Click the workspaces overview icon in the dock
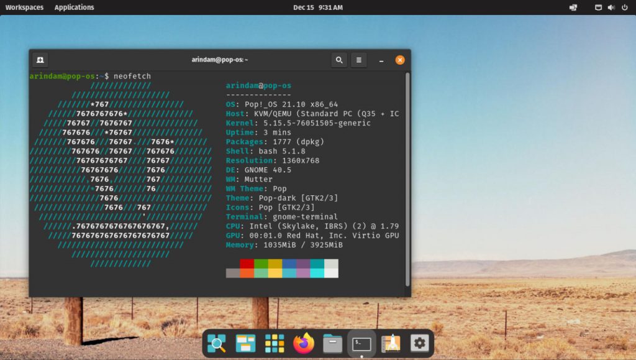Screen dimensions: 636x360 pyautogui.click(x=245, y=343)
